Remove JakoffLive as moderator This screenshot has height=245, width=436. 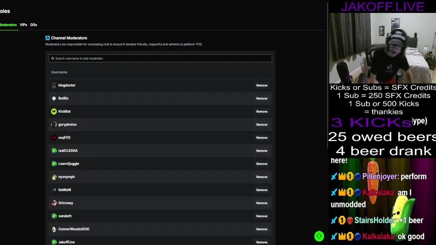pyautogui.click(x=262, y=242)
